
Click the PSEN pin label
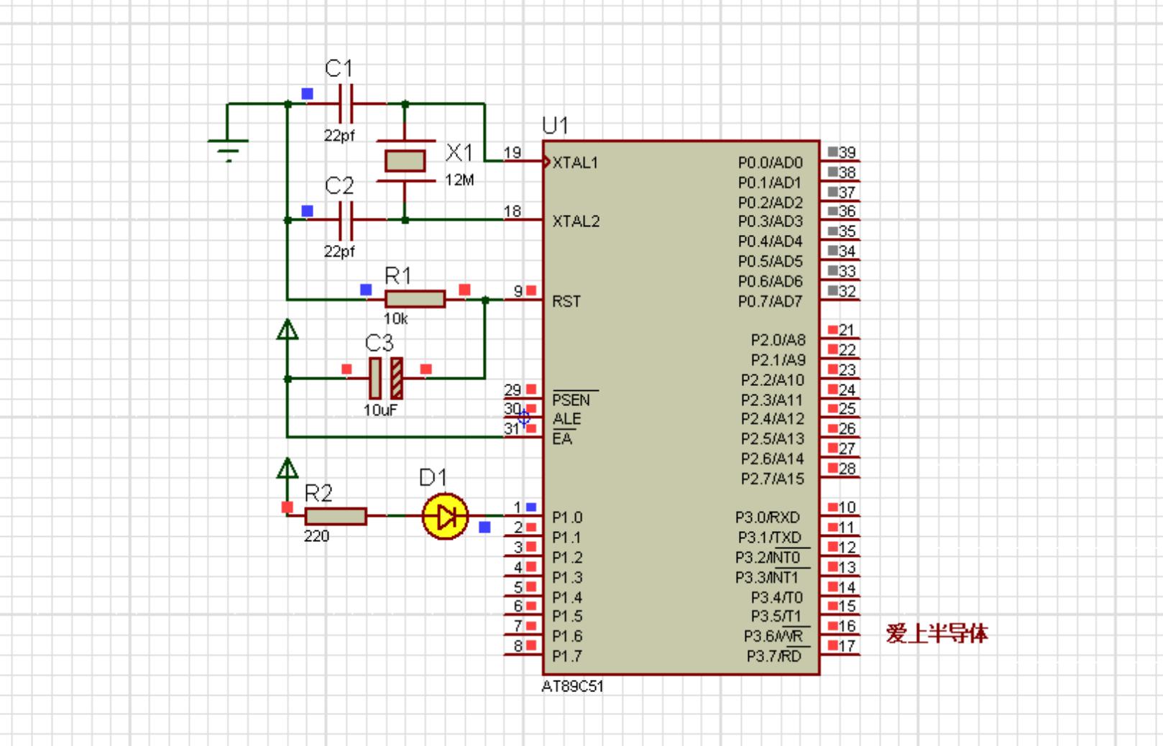pyautogui.click(x=571, y=400)
